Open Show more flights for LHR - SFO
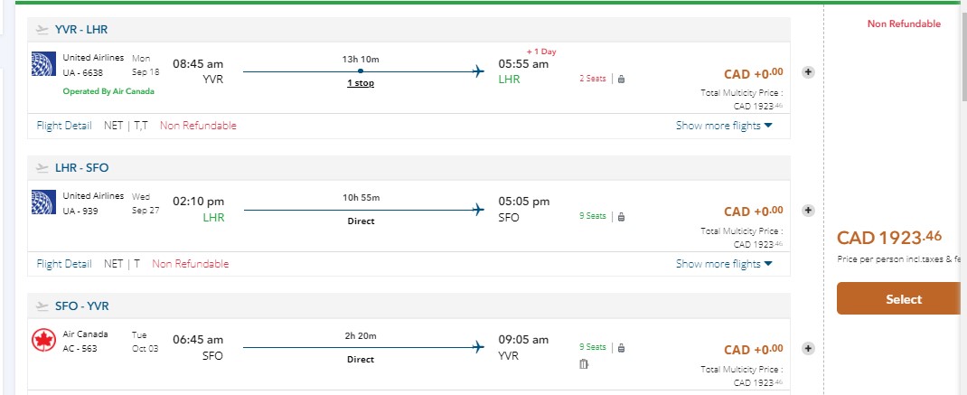Image resolution: width=967 pixels, height=395 pixels. (724, 264)
